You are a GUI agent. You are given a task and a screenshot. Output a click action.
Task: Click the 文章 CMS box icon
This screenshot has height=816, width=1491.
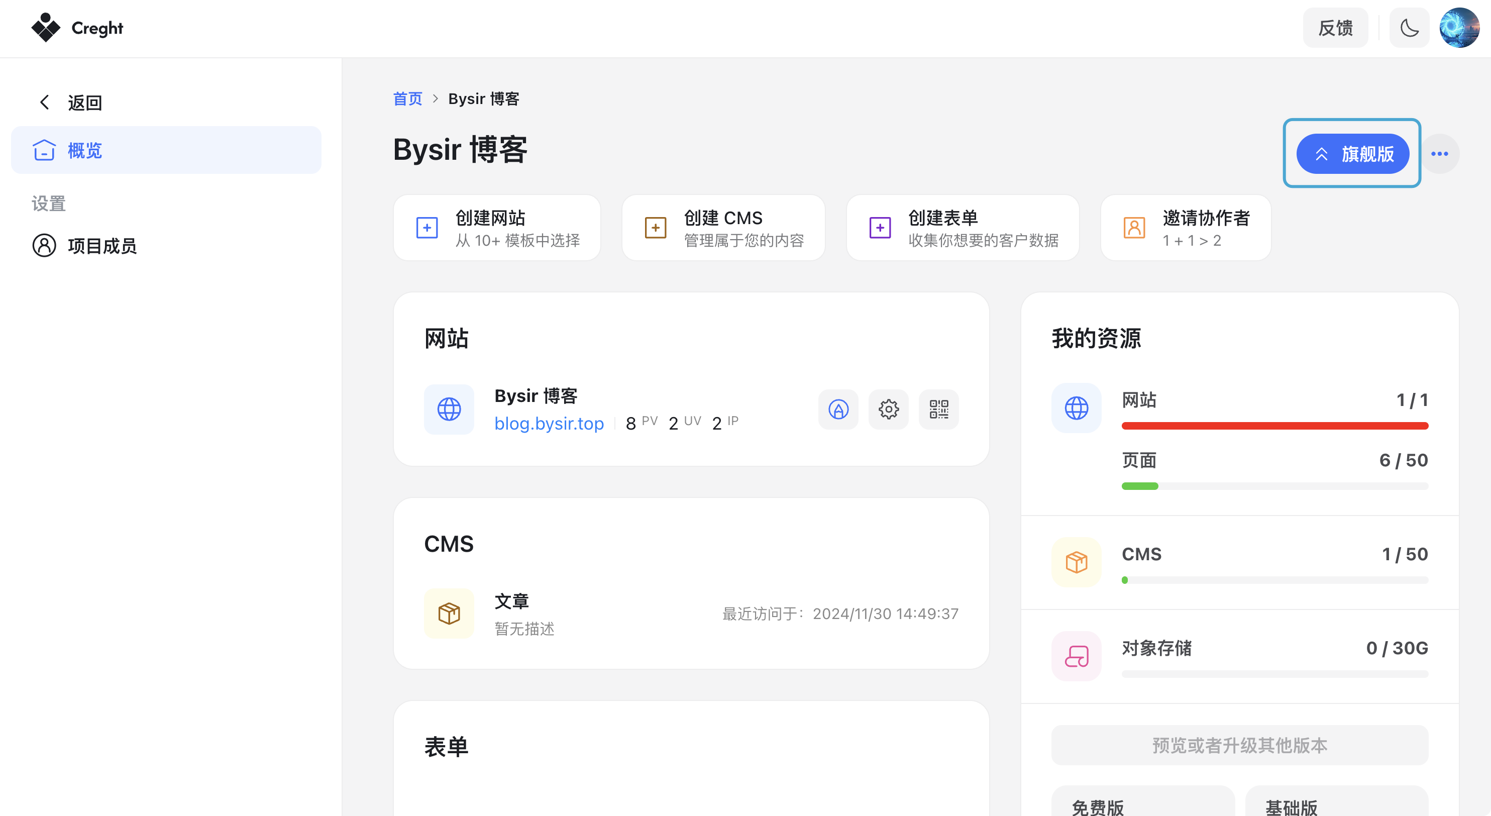pyautogui.click(x=449, y=614)
